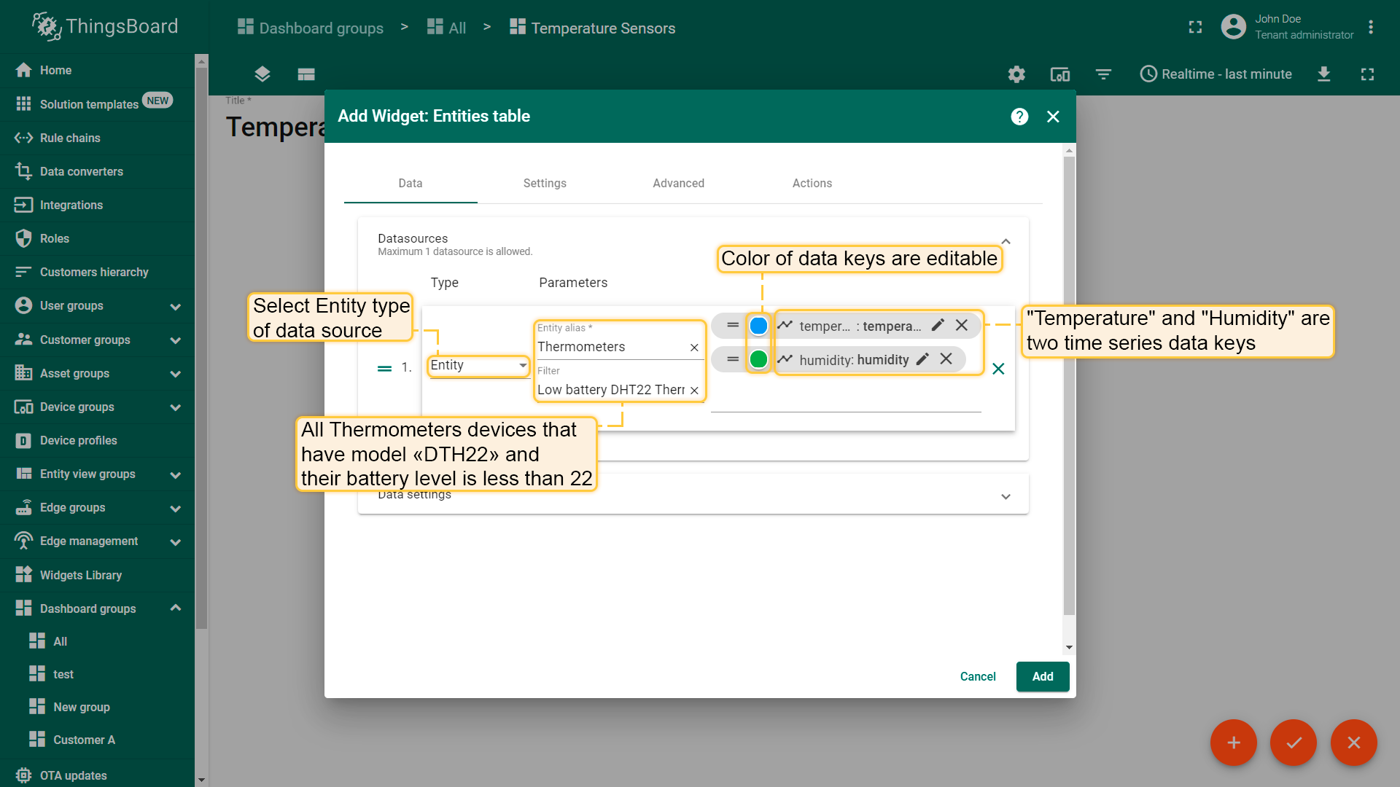1400x787 pixels.
Task: Edit the temperature data key pencil
Action: click(938, 325)
